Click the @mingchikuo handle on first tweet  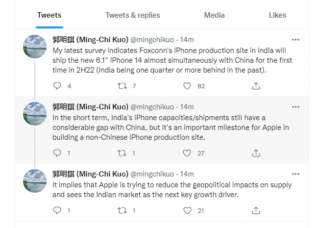[152, 40]
